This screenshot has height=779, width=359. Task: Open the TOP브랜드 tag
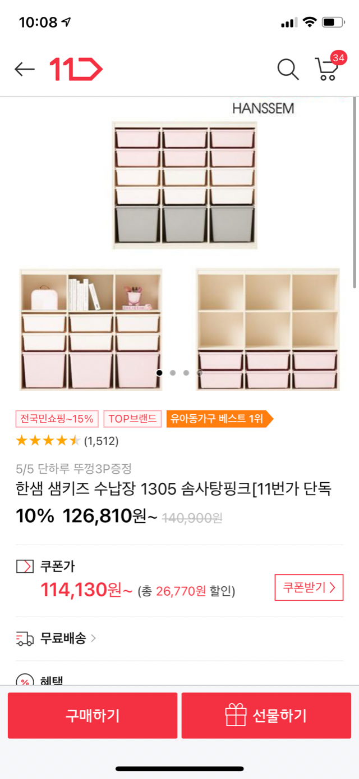click(x=132, y=419)
